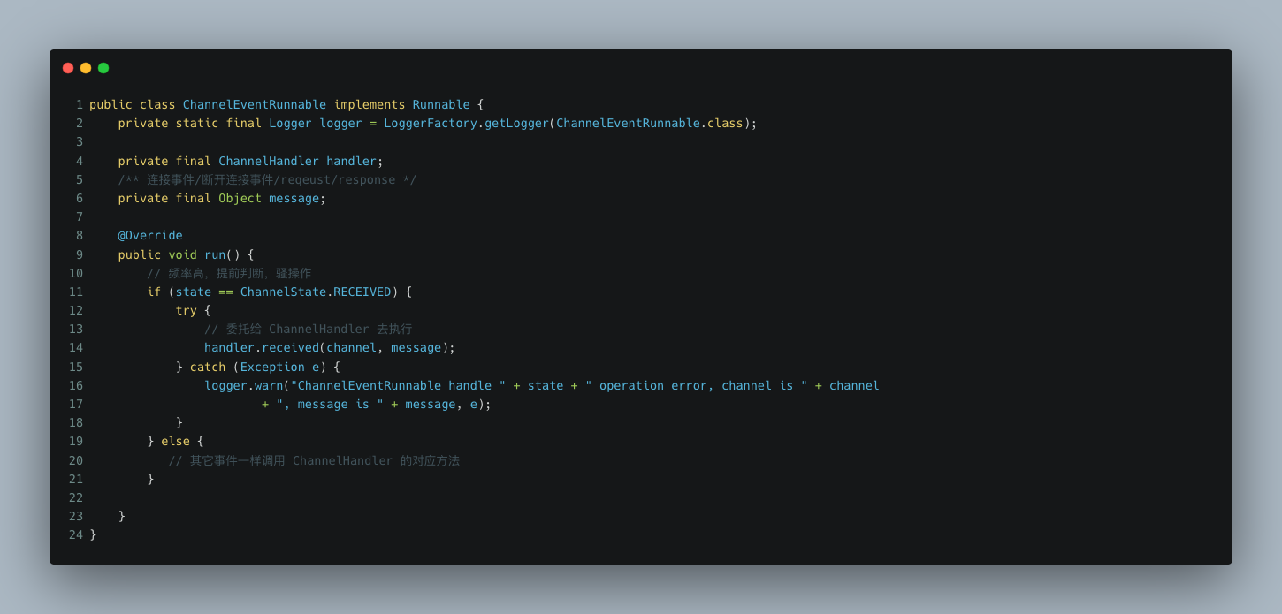Click the ChannelHandler type on line 4
Image resolution: width=1282 pixels, height=614 pixels.
click(x=268, y=161)
